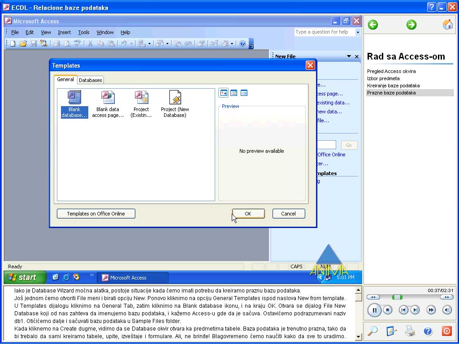Click the Office Assistant Help toolbar icon
459x344 pixels.
(242, 43)
